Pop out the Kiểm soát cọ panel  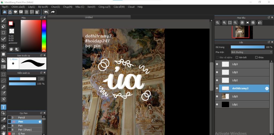point(41,73)
